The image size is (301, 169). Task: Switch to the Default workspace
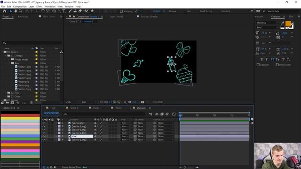coord(157,11)
